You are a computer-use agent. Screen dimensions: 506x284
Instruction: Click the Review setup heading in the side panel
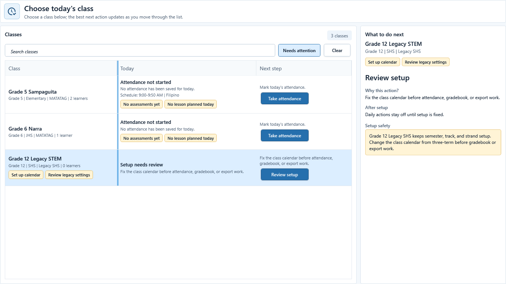pos(387,78)
